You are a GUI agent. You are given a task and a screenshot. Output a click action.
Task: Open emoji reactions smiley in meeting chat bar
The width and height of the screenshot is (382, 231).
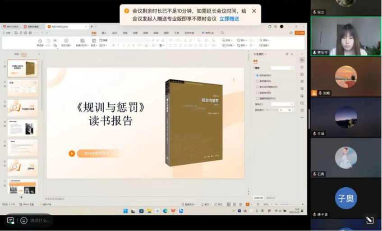pos(24,221)
